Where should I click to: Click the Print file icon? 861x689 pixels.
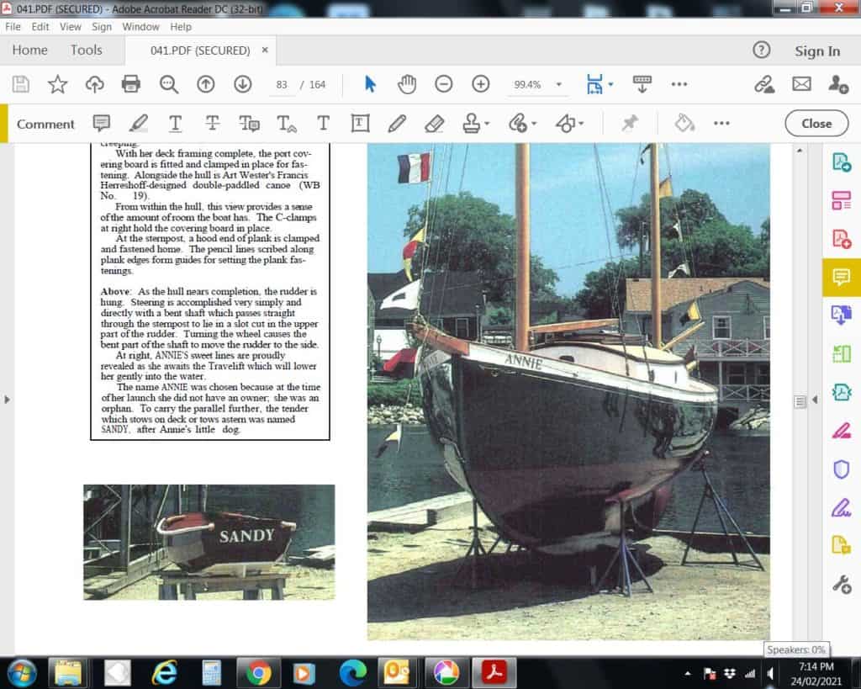(130, 84)
